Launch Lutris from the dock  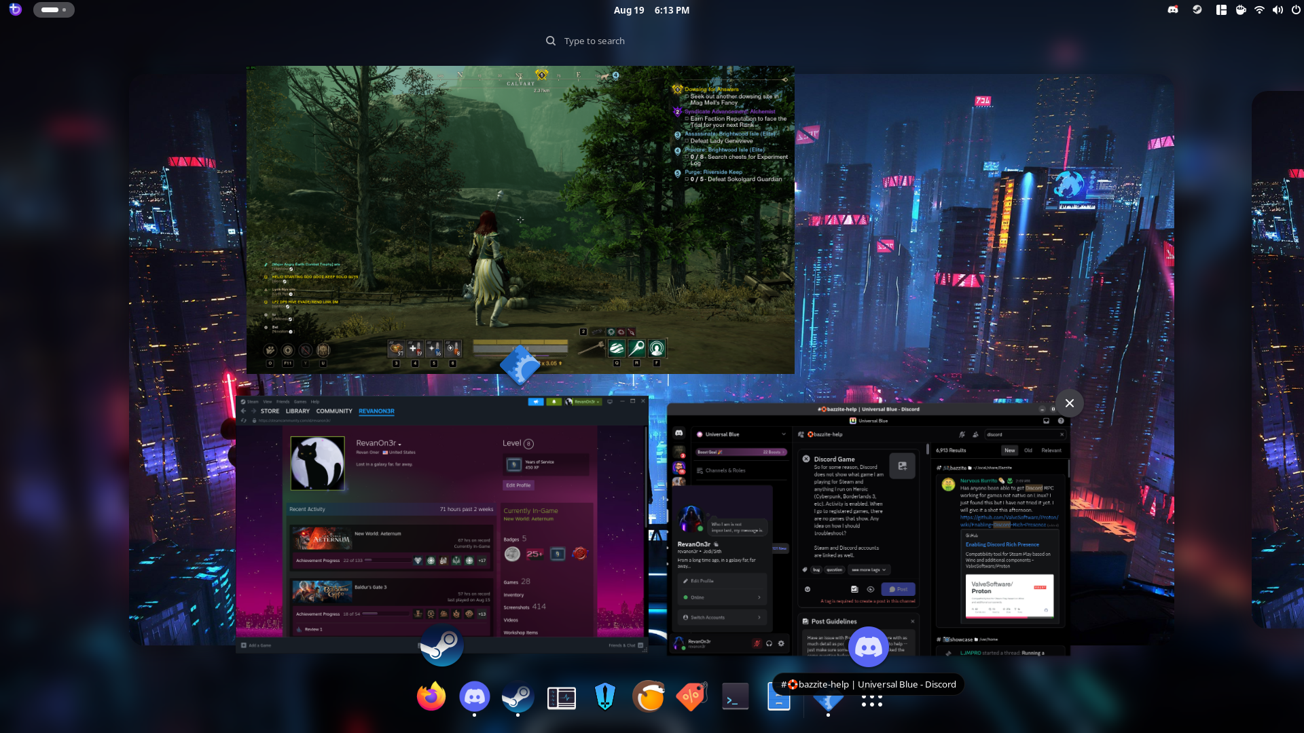[x=649, y=697]
